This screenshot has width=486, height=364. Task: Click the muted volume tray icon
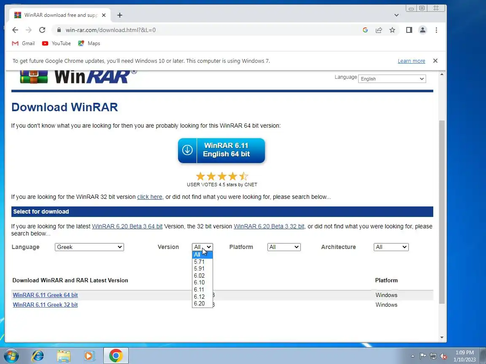click(443, 356)
